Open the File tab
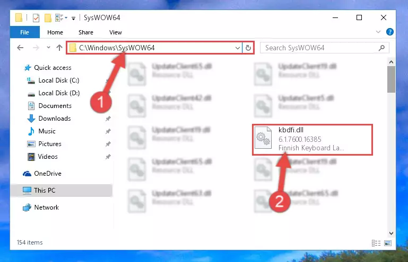Viewport: 408px width, 262px height. [x=25, y=32]
